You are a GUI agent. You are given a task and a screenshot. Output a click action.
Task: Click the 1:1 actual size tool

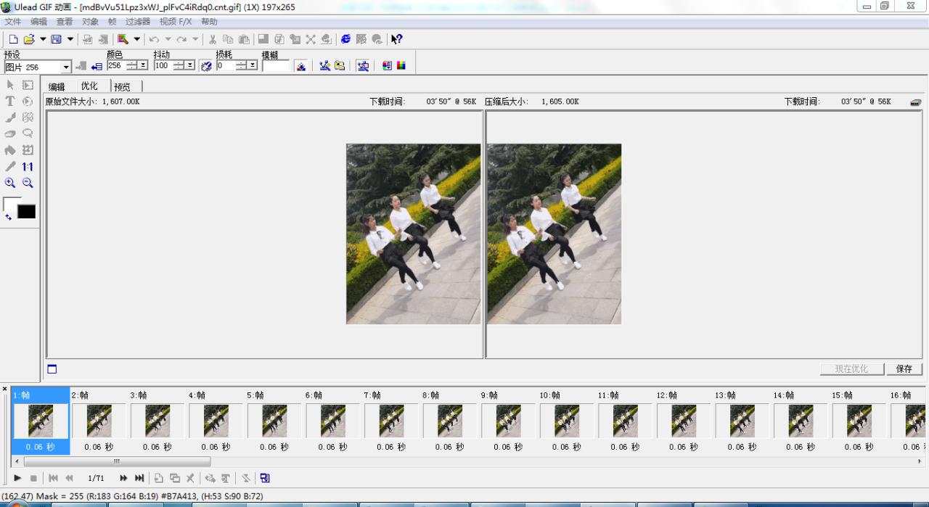(28, 165)
